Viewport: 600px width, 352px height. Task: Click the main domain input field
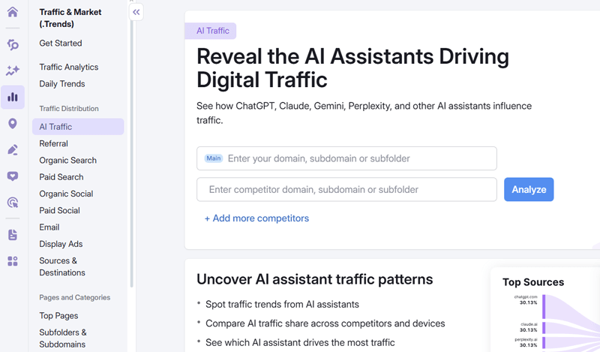point(346,158)
